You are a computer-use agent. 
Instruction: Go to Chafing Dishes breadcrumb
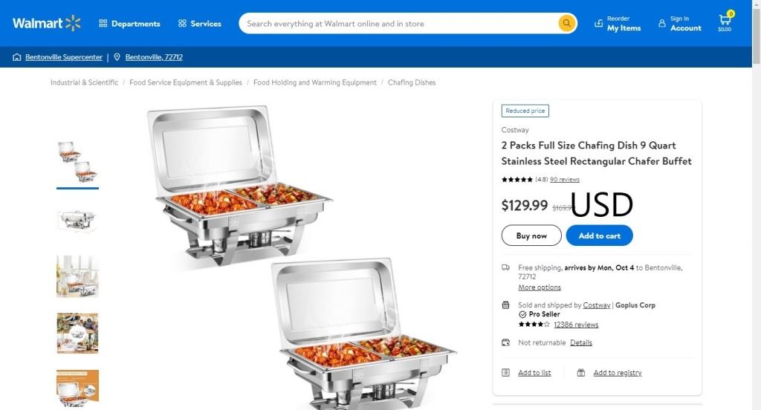click(412, 82)
